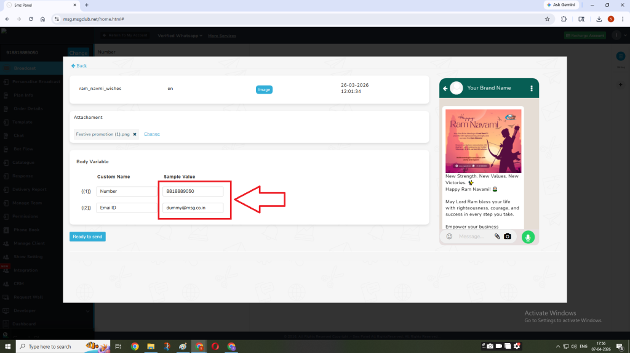Open the Windows Start menu
Viewport: 630px width, 353px height.
6,346
